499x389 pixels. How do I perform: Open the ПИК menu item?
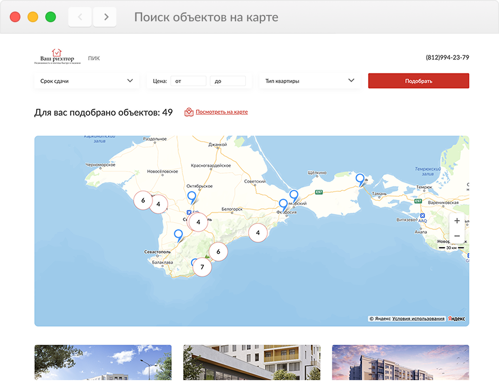(x=94, y=58)
